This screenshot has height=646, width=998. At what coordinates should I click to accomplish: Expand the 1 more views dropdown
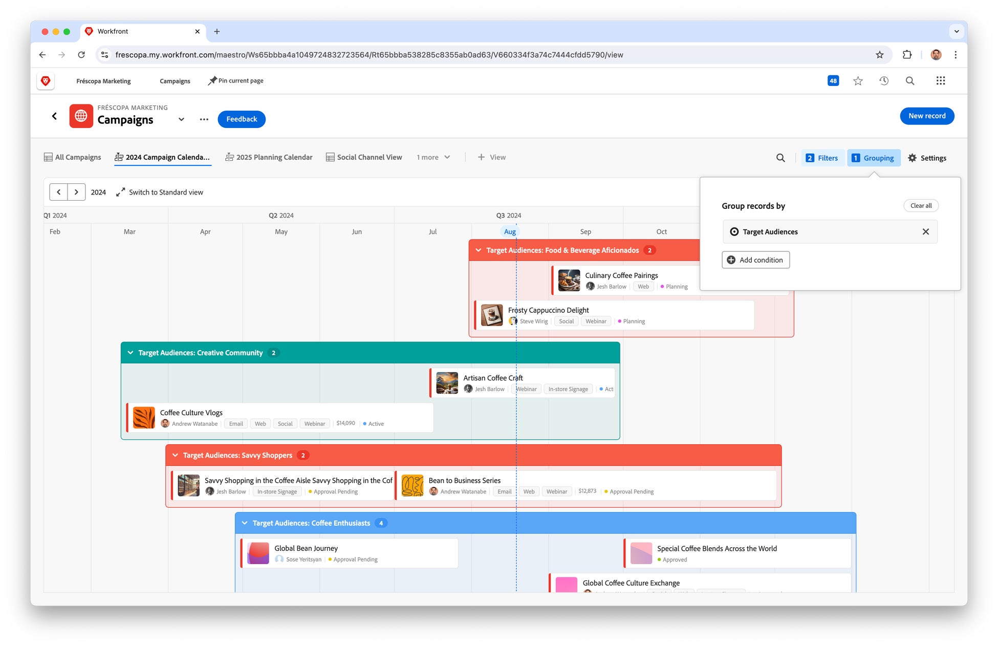point(433,157)
